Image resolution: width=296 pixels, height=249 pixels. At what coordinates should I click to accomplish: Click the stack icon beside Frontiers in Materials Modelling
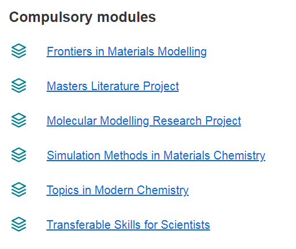tap(18, 51)
